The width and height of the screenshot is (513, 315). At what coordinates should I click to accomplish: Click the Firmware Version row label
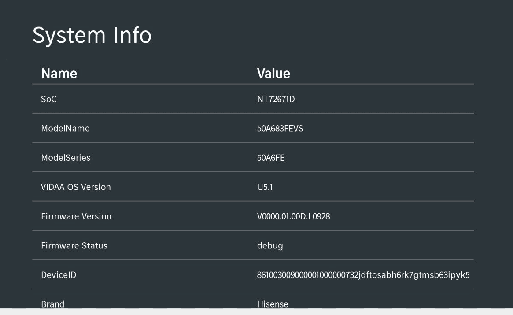point(76,216)
